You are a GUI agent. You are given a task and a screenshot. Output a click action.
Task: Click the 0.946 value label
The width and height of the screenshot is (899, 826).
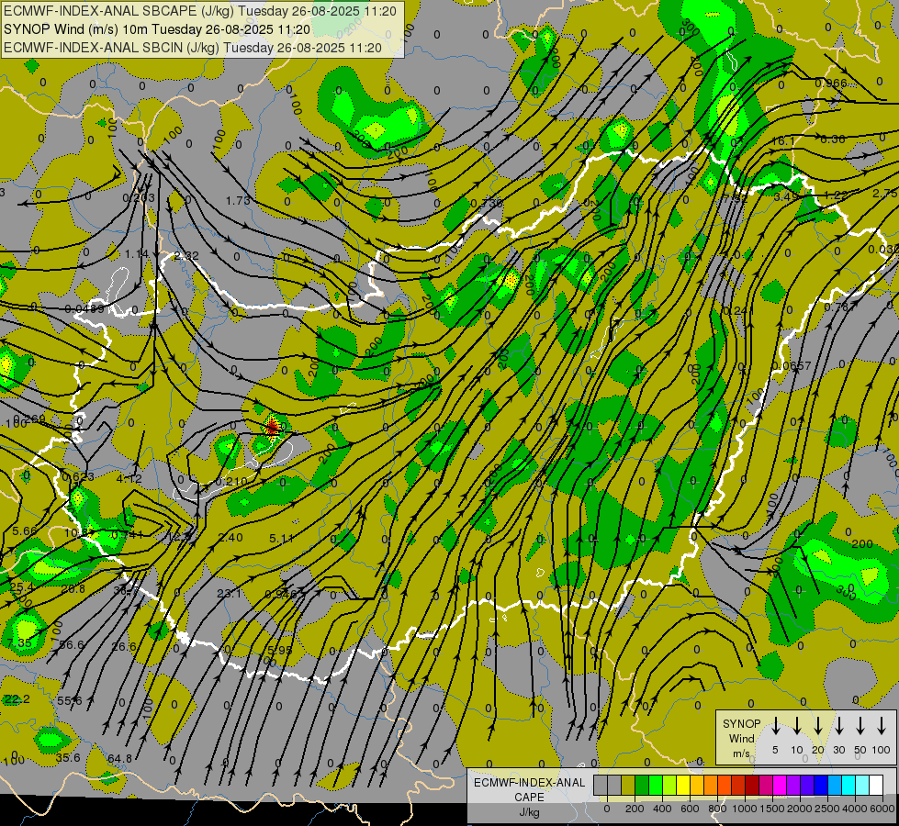281,594
